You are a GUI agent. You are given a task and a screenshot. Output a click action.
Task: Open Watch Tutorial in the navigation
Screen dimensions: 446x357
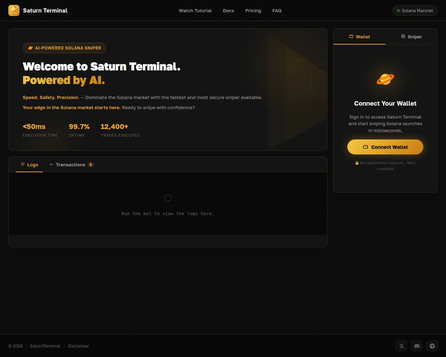(195, 11)
